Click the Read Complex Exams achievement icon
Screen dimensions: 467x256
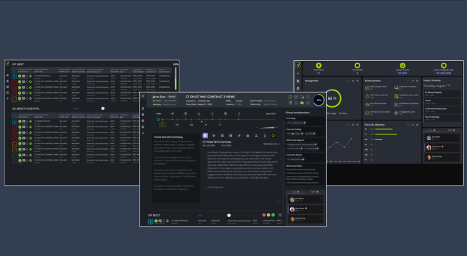click(367, 88)
